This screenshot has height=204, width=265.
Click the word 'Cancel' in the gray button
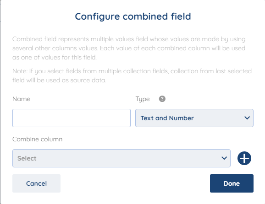36,183
